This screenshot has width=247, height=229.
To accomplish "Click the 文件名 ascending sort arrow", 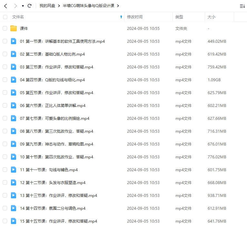I will point(121,17).
